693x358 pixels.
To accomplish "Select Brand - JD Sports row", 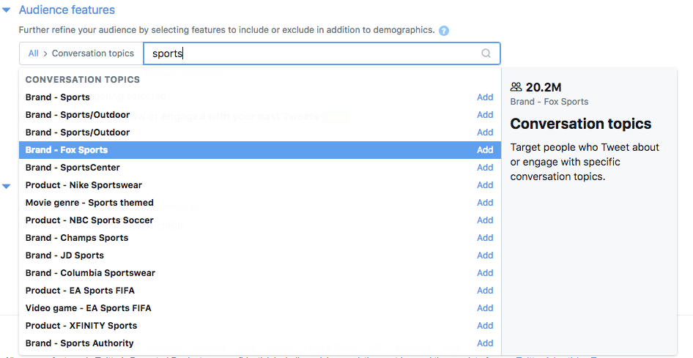I will tap(260, 256).
